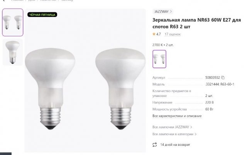Click the 220 V voltage value
This screenshot has height=155, width=247.
pyautogui.click(x=210, y=102)
